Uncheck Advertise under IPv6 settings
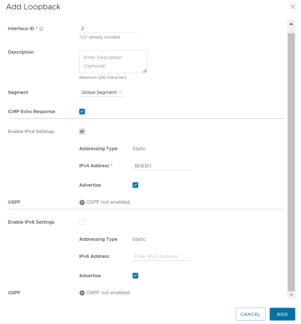 pos(135,276)
